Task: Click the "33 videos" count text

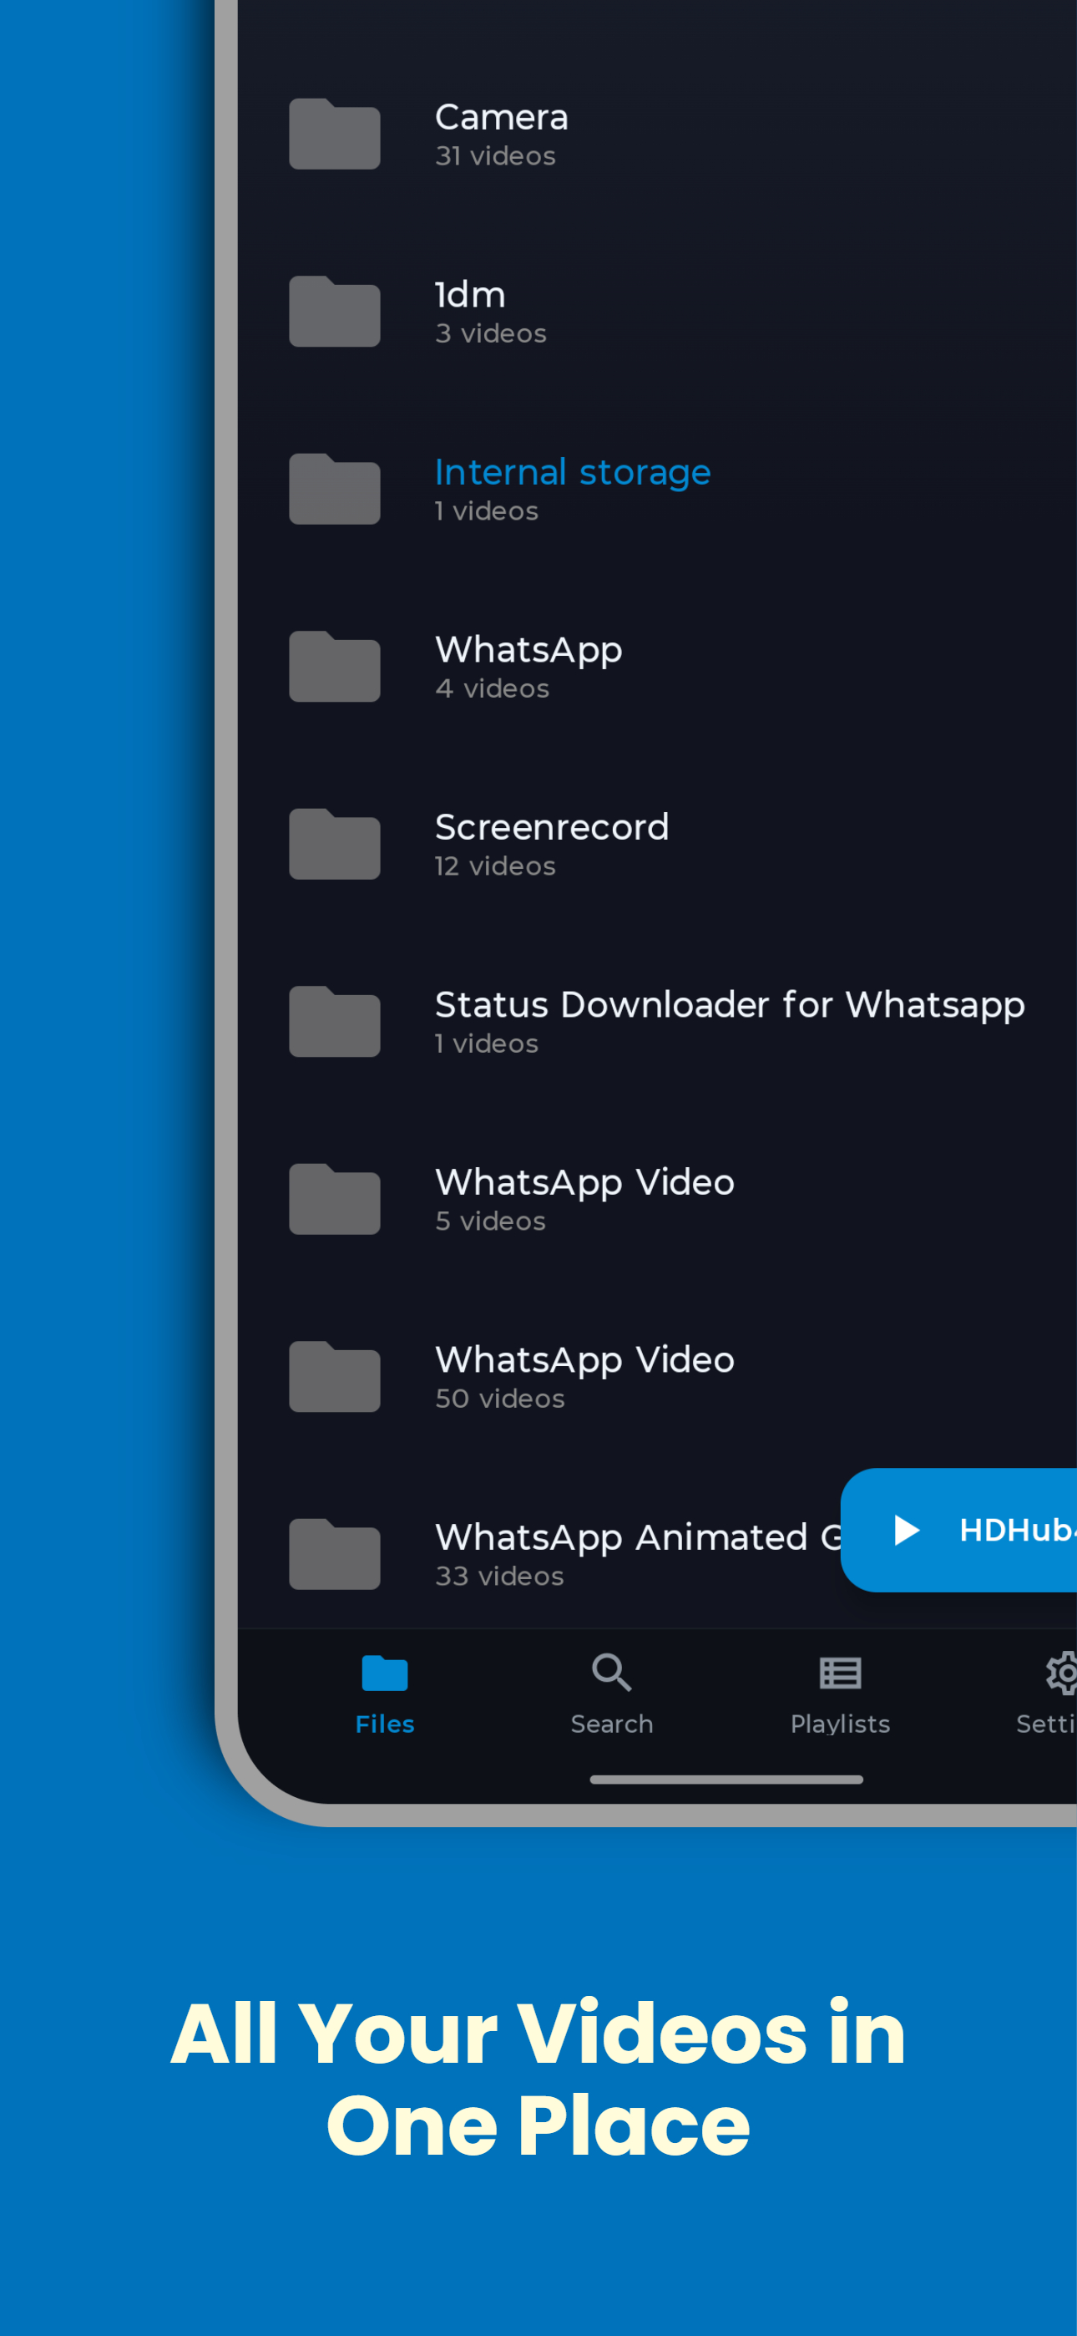Action: pyautogui.click(x=499, y=1576)
